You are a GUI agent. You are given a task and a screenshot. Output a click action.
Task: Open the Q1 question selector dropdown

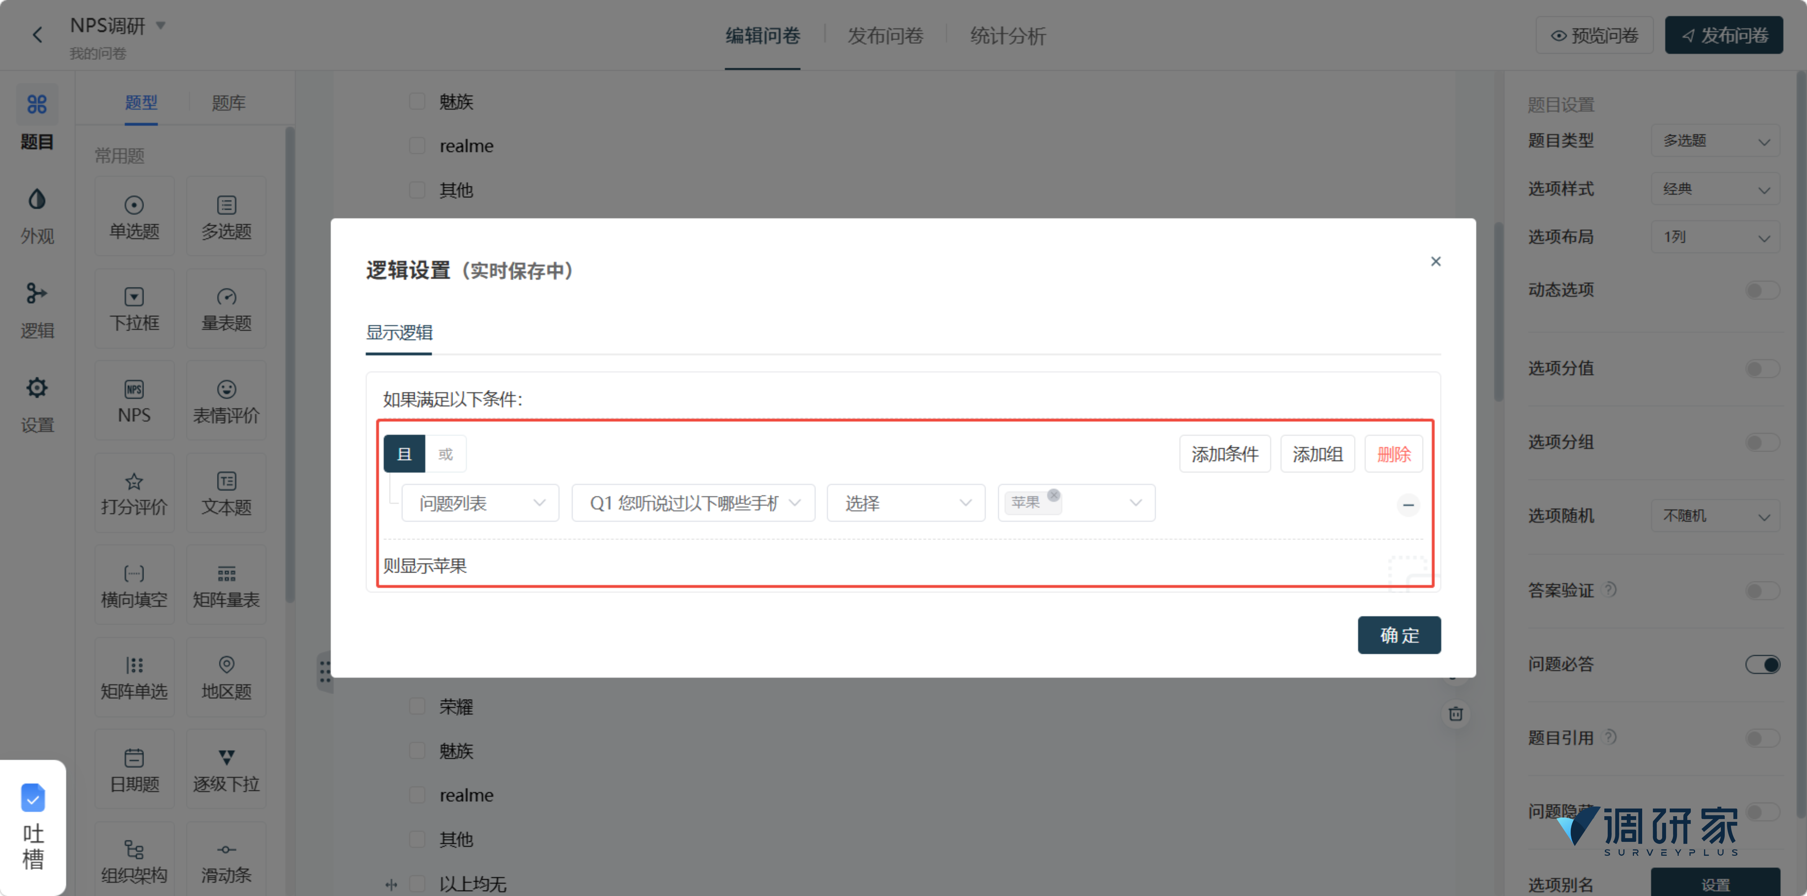pyautogui.click(x=693, y=503)
